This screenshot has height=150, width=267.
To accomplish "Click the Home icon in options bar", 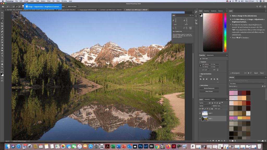I will coord(3,6).
